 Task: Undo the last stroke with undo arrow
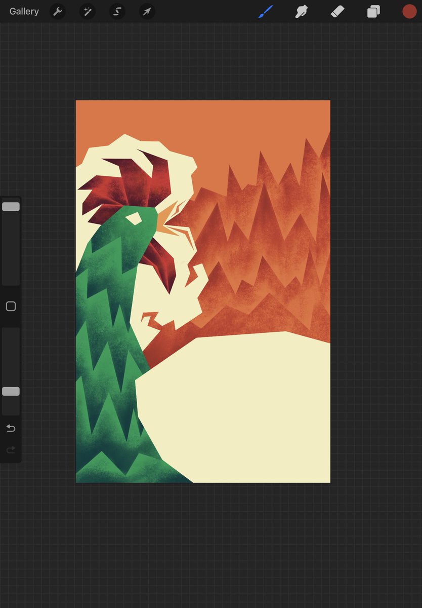point(11,429)
